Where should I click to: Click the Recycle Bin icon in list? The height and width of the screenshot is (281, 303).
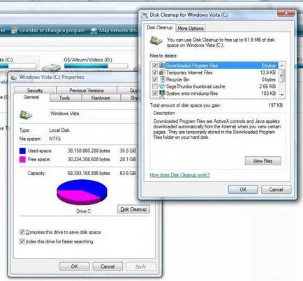point(162,79)
